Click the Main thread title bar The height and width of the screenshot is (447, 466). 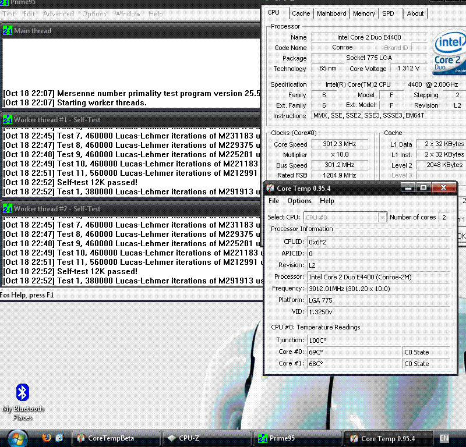(x=130, y=31)
